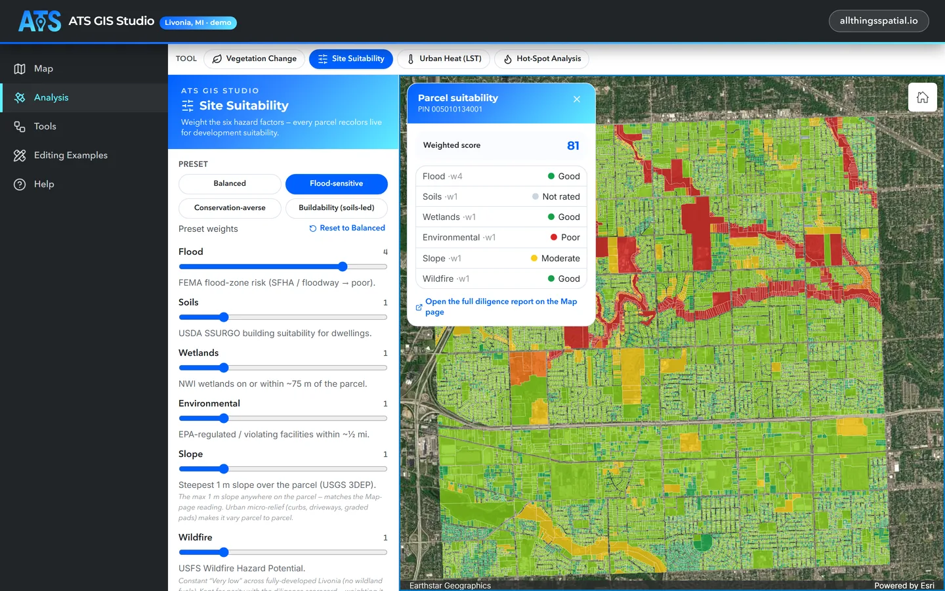Viewport: 945px width, 591px height.
Task: Select the Conservation-averse preset
Action: tap(230, 208)
